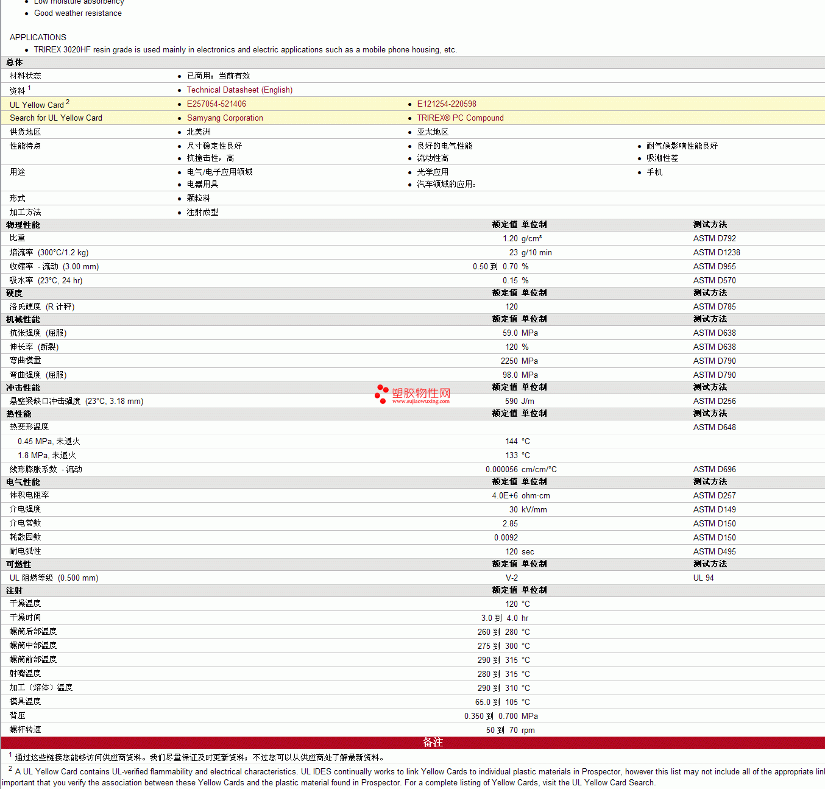Image resolution: width=825 pixels, height=789 pixels.
Task: Click the 冲击性能 section header
Action: click(23, 387)
